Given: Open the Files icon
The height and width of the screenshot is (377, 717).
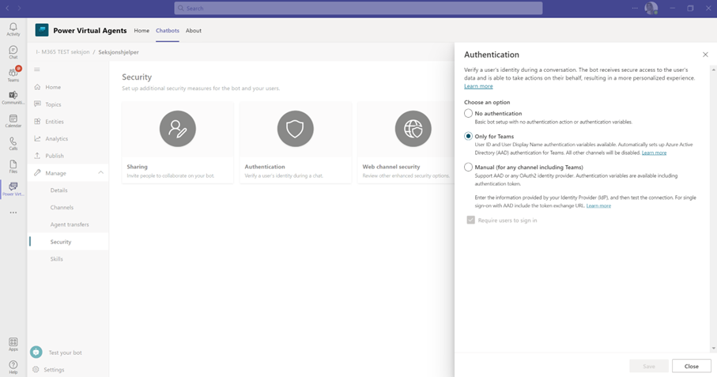Looking at the screenshot, I should point(13,166).
